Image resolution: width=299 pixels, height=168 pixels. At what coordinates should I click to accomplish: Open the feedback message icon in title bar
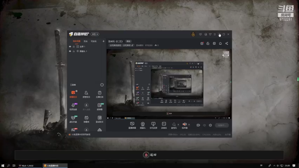(x=200, y=34)
